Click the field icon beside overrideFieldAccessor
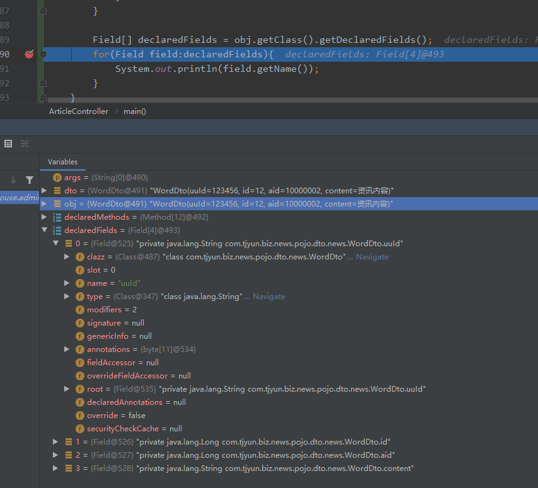This screenshot has width=538, height=488. 80,376
